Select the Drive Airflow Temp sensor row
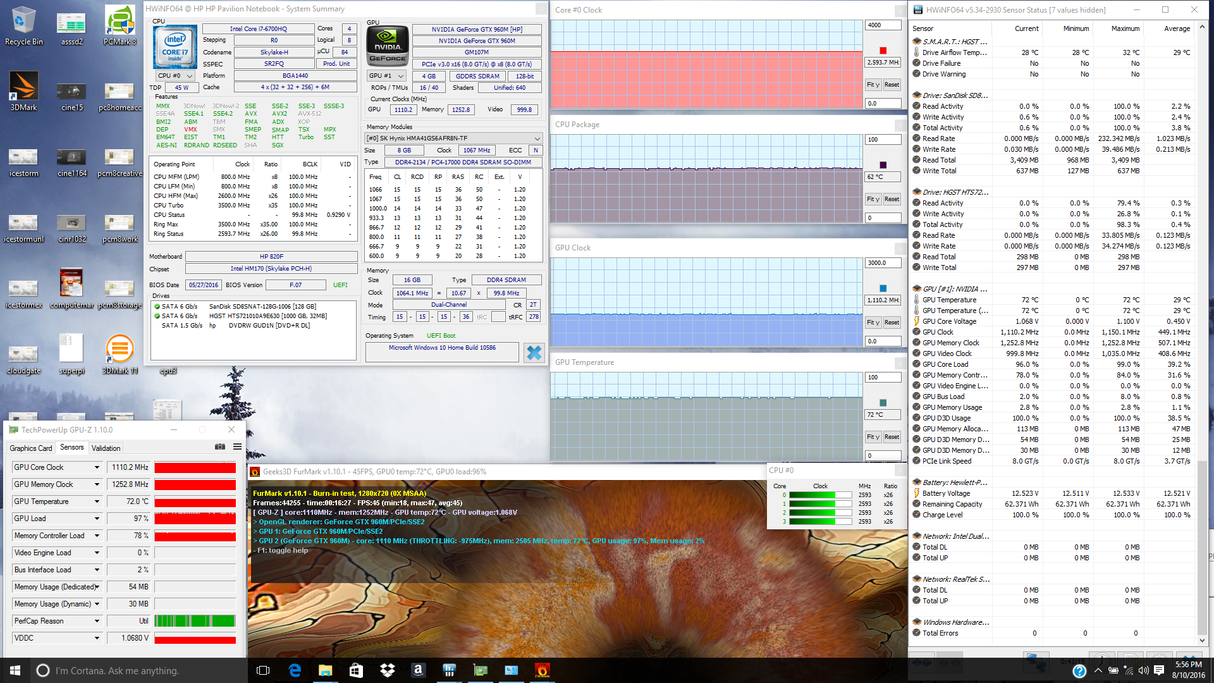This screenshot has width=1214, height=683. [1052, 52]
